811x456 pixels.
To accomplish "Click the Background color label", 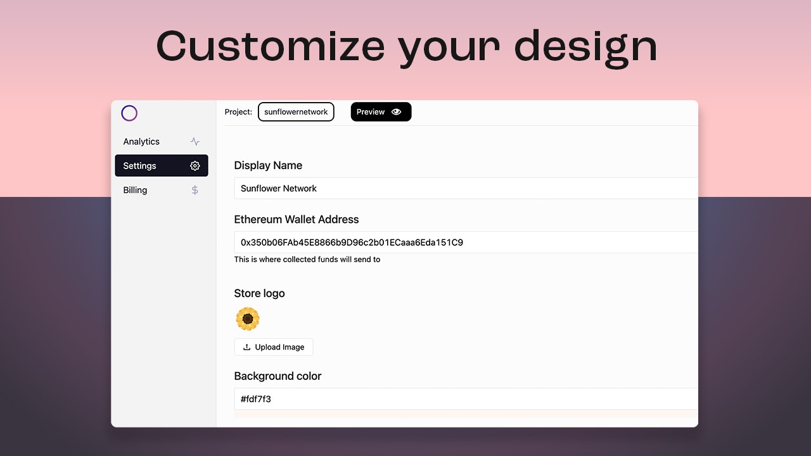I will click(278, 376).
